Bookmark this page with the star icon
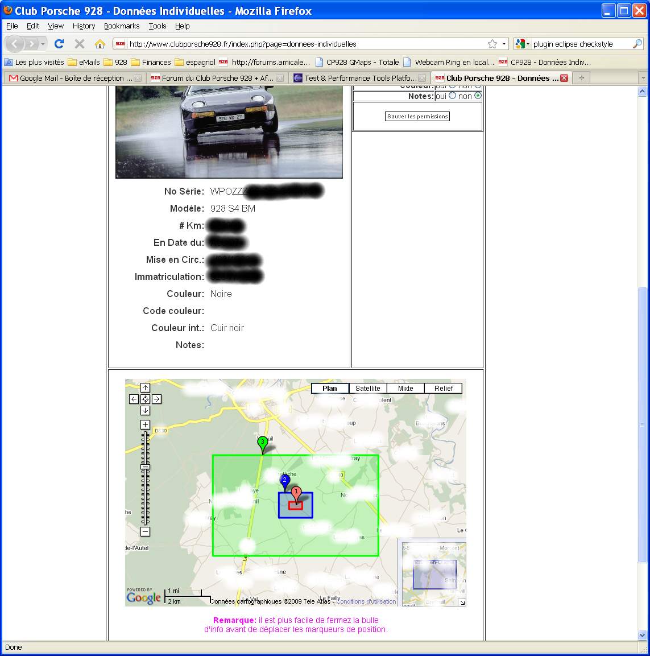Viewport: 650px width, 656px height. tap(492, 44)
